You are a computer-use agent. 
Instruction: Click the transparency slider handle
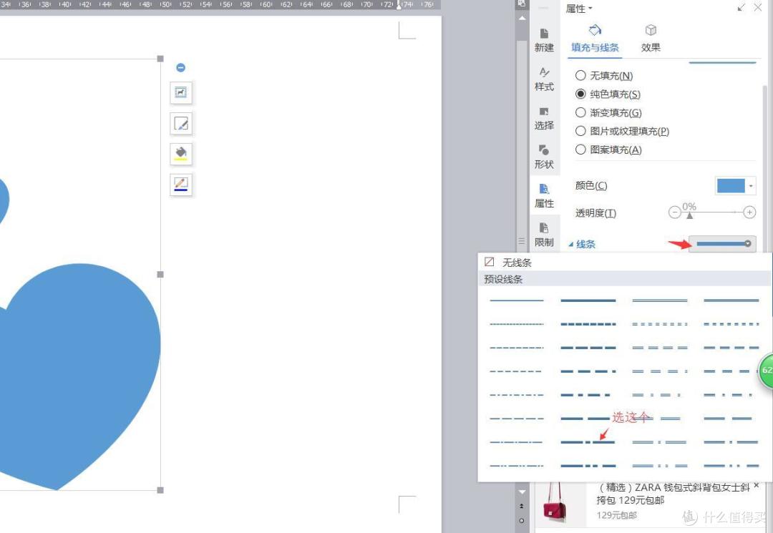[690, 216]
